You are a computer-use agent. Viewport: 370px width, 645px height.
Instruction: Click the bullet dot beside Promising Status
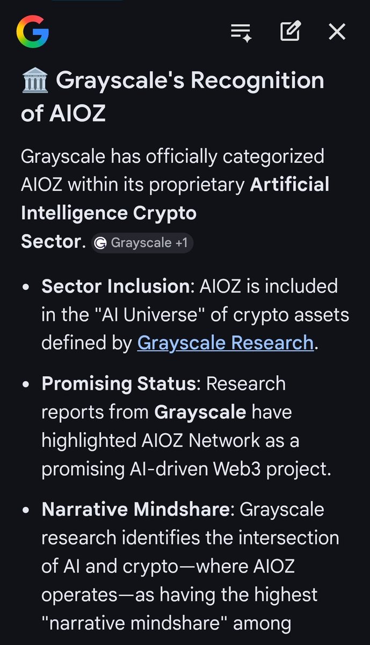pyautogui.click(x=26, y=384)
